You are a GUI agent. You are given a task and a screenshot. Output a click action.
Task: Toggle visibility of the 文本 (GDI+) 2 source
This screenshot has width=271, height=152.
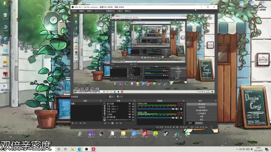(130, 109)
